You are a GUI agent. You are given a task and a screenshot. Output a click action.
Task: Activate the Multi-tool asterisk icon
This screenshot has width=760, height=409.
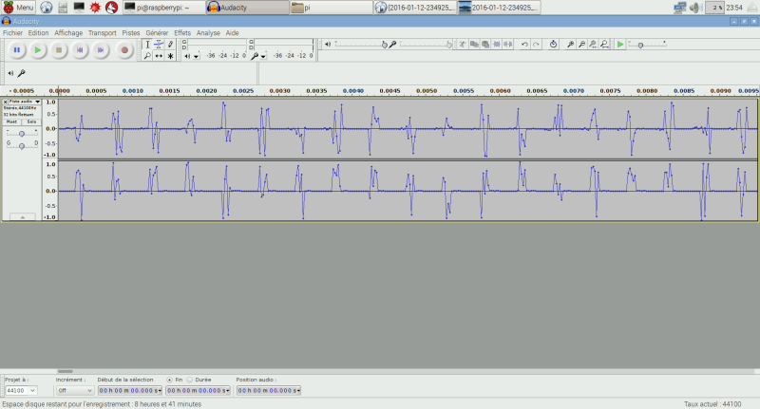170,56
